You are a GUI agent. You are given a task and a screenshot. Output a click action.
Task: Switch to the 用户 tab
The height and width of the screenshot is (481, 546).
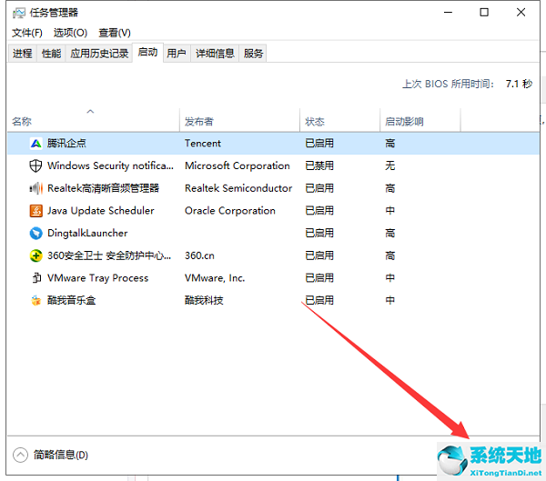pos(177,54)
